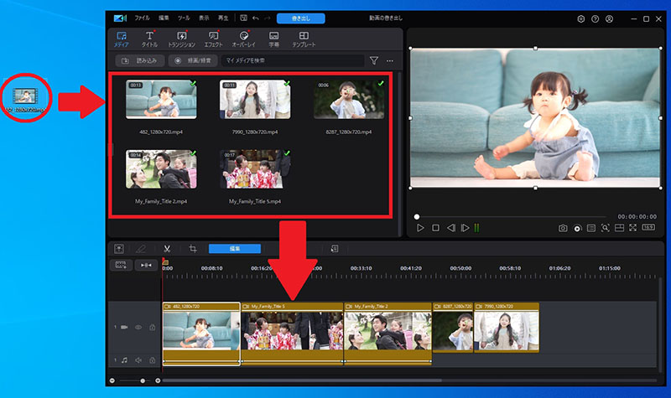
Task: Select the 7990_1280x720.mp4 media thumbnail
Action: [x=255, y=99]
